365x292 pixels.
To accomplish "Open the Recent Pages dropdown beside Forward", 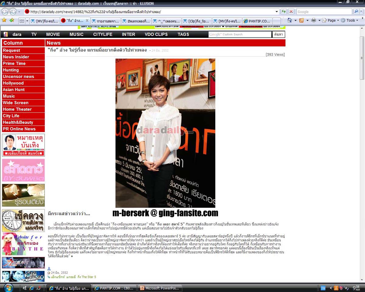I will (19, 12).
